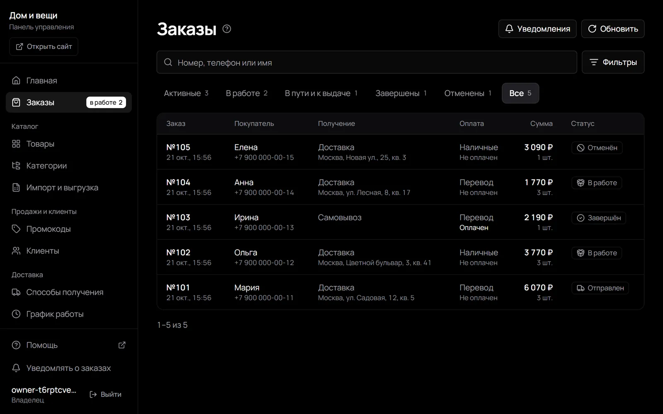
Task: Open order №105 row
Action: coord(400,152)
